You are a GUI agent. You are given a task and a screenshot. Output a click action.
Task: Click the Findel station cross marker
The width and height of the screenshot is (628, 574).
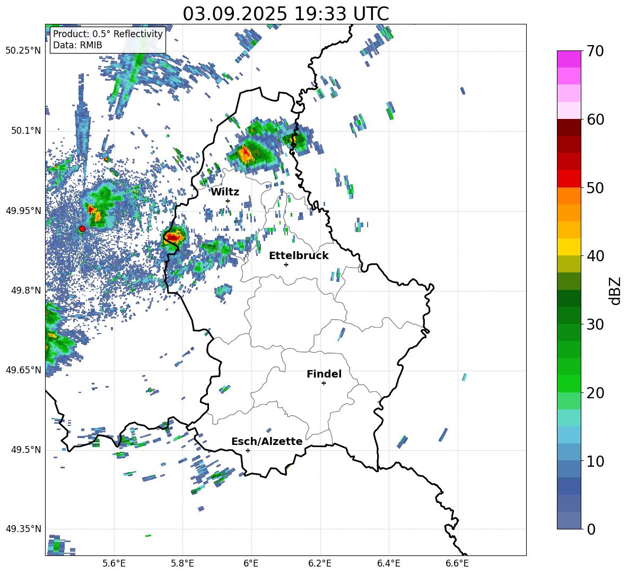click(324, 383)
